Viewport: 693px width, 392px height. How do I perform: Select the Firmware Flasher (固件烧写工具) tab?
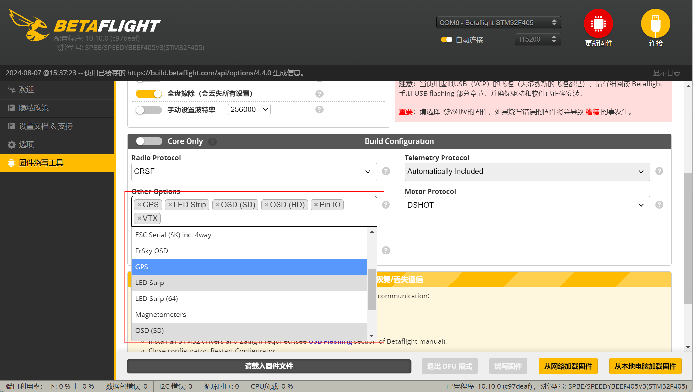pos(57,163)
